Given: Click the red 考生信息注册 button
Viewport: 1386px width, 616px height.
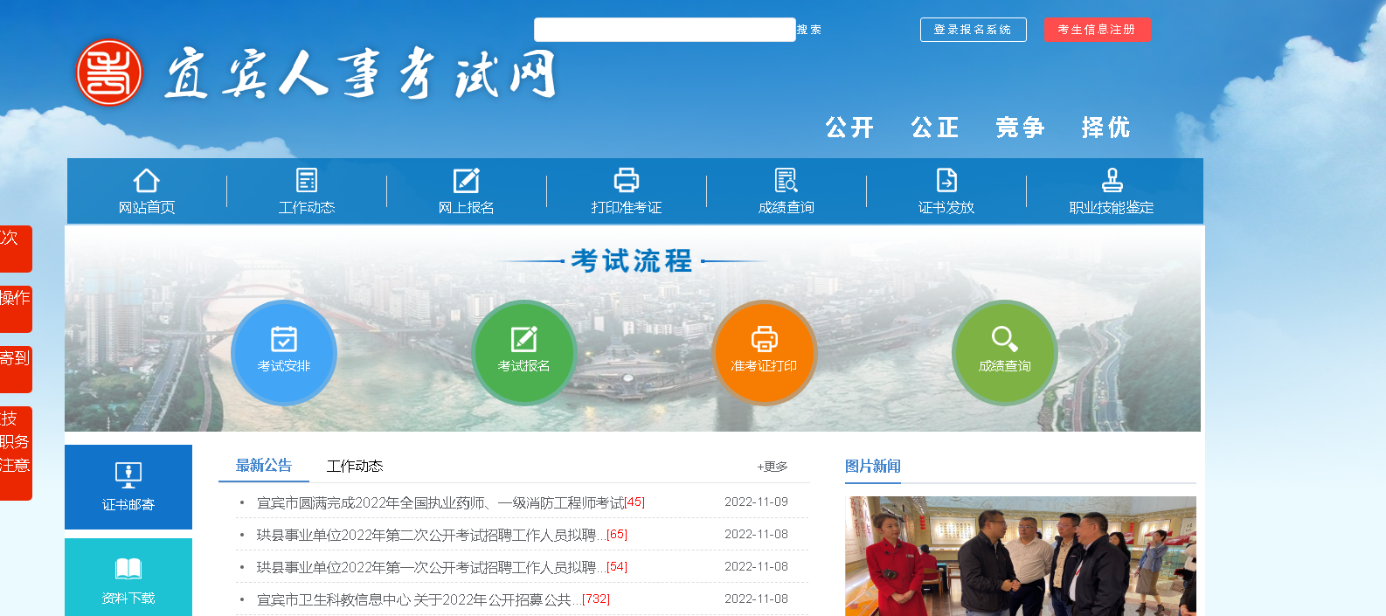Looking at the screenshot, I should (x=1097, y=30).
